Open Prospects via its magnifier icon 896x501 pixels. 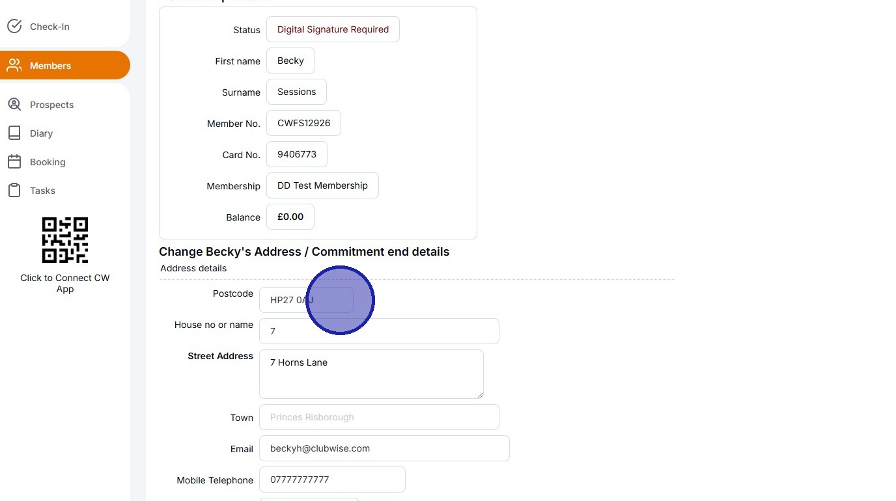click(x=14, y=104)
